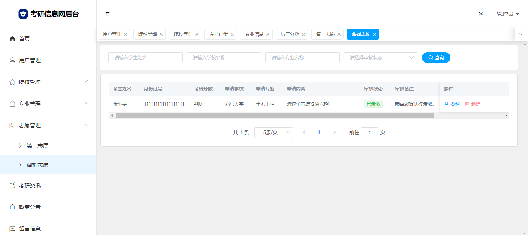Click the table's horizontal scrollbar
Image resolution: width=528 pixels, height=235 pixels.
274,116
